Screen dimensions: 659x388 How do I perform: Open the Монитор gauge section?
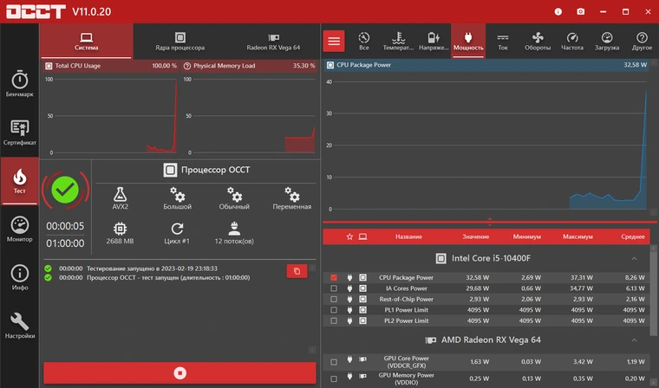click(19, 229)
